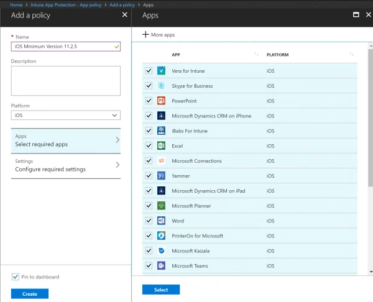Click the Yammer app icon
This screenshot has width=373, height=302.
click(x=161, y=175)
